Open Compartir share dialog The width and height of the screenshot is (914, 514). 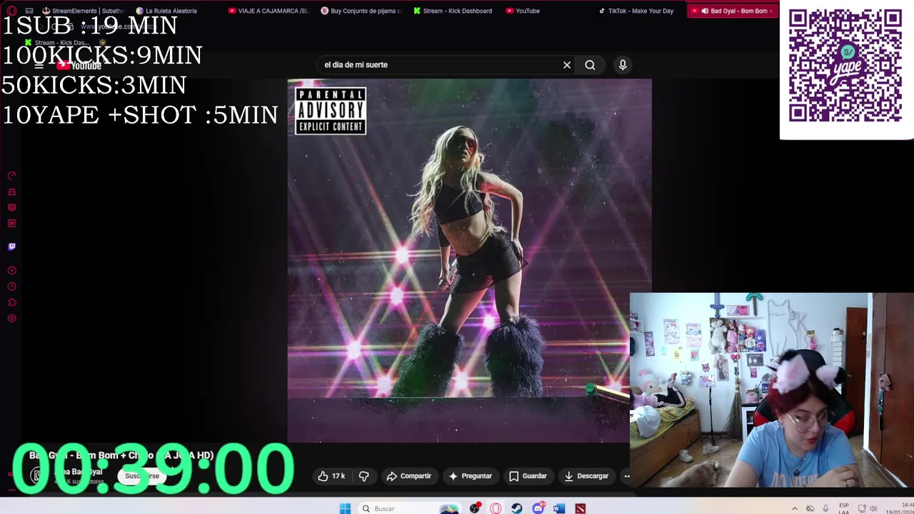point(408,476)
